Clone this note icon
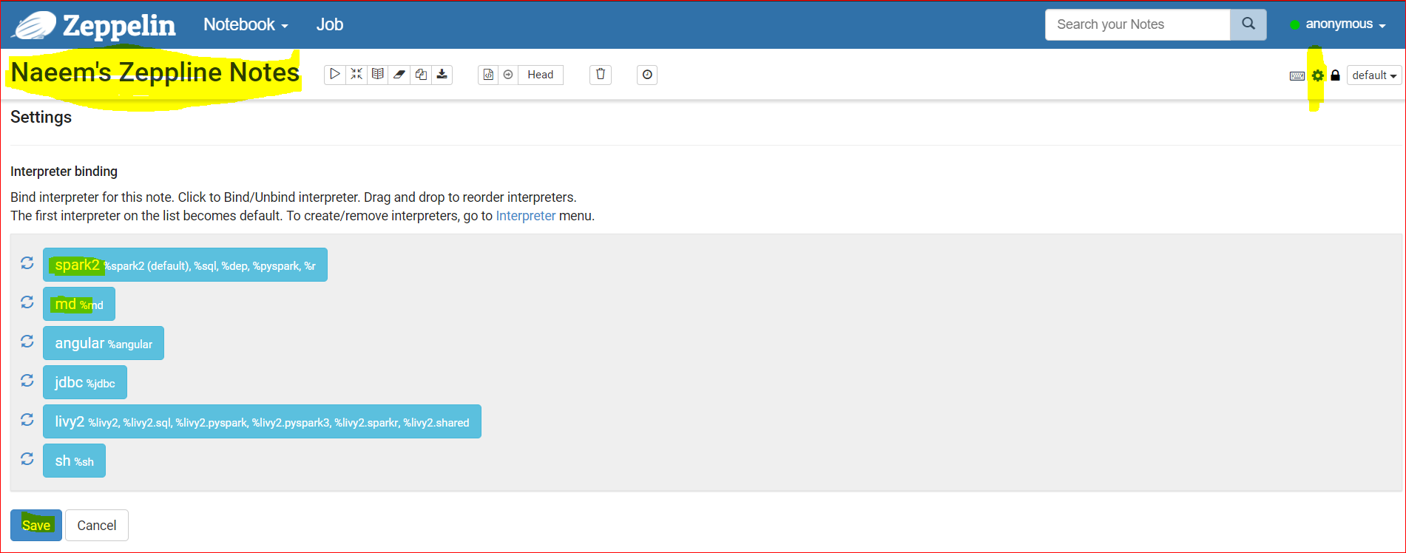Image resolution: width=1406 pixels, height=553 pixels. (421, 75)
